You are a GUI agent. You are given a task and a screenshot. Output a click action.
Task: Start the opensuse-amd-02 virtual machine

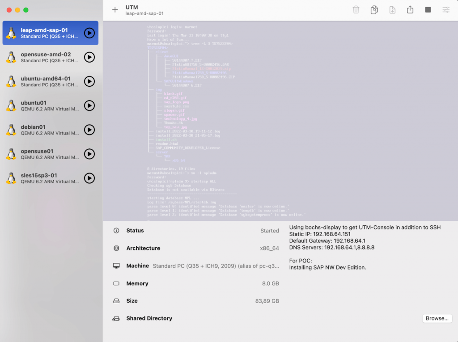[x=89, y=57]
